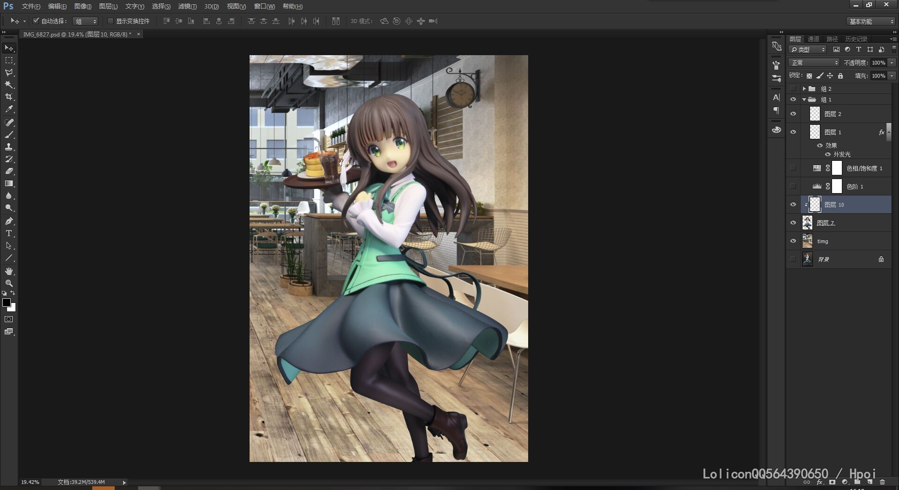This screenshot has height=490, width=899.
Task: Enable the 显示变换控件 checkbox
Action: (111, 21)
